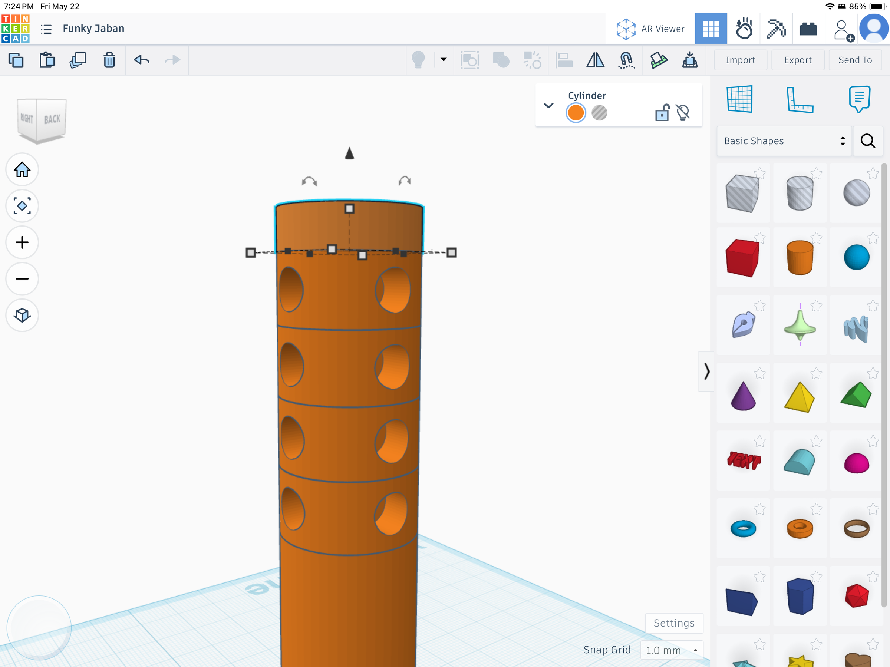The width and height of the screenshot is (890, 667).
Task: Collapse the Cylinder inspector chevron
Action: point(548,105)
